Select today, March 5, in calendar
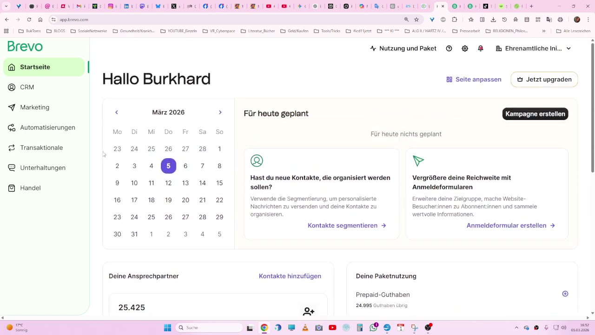This screenshot has width=595, height=335. coord(168,166)
